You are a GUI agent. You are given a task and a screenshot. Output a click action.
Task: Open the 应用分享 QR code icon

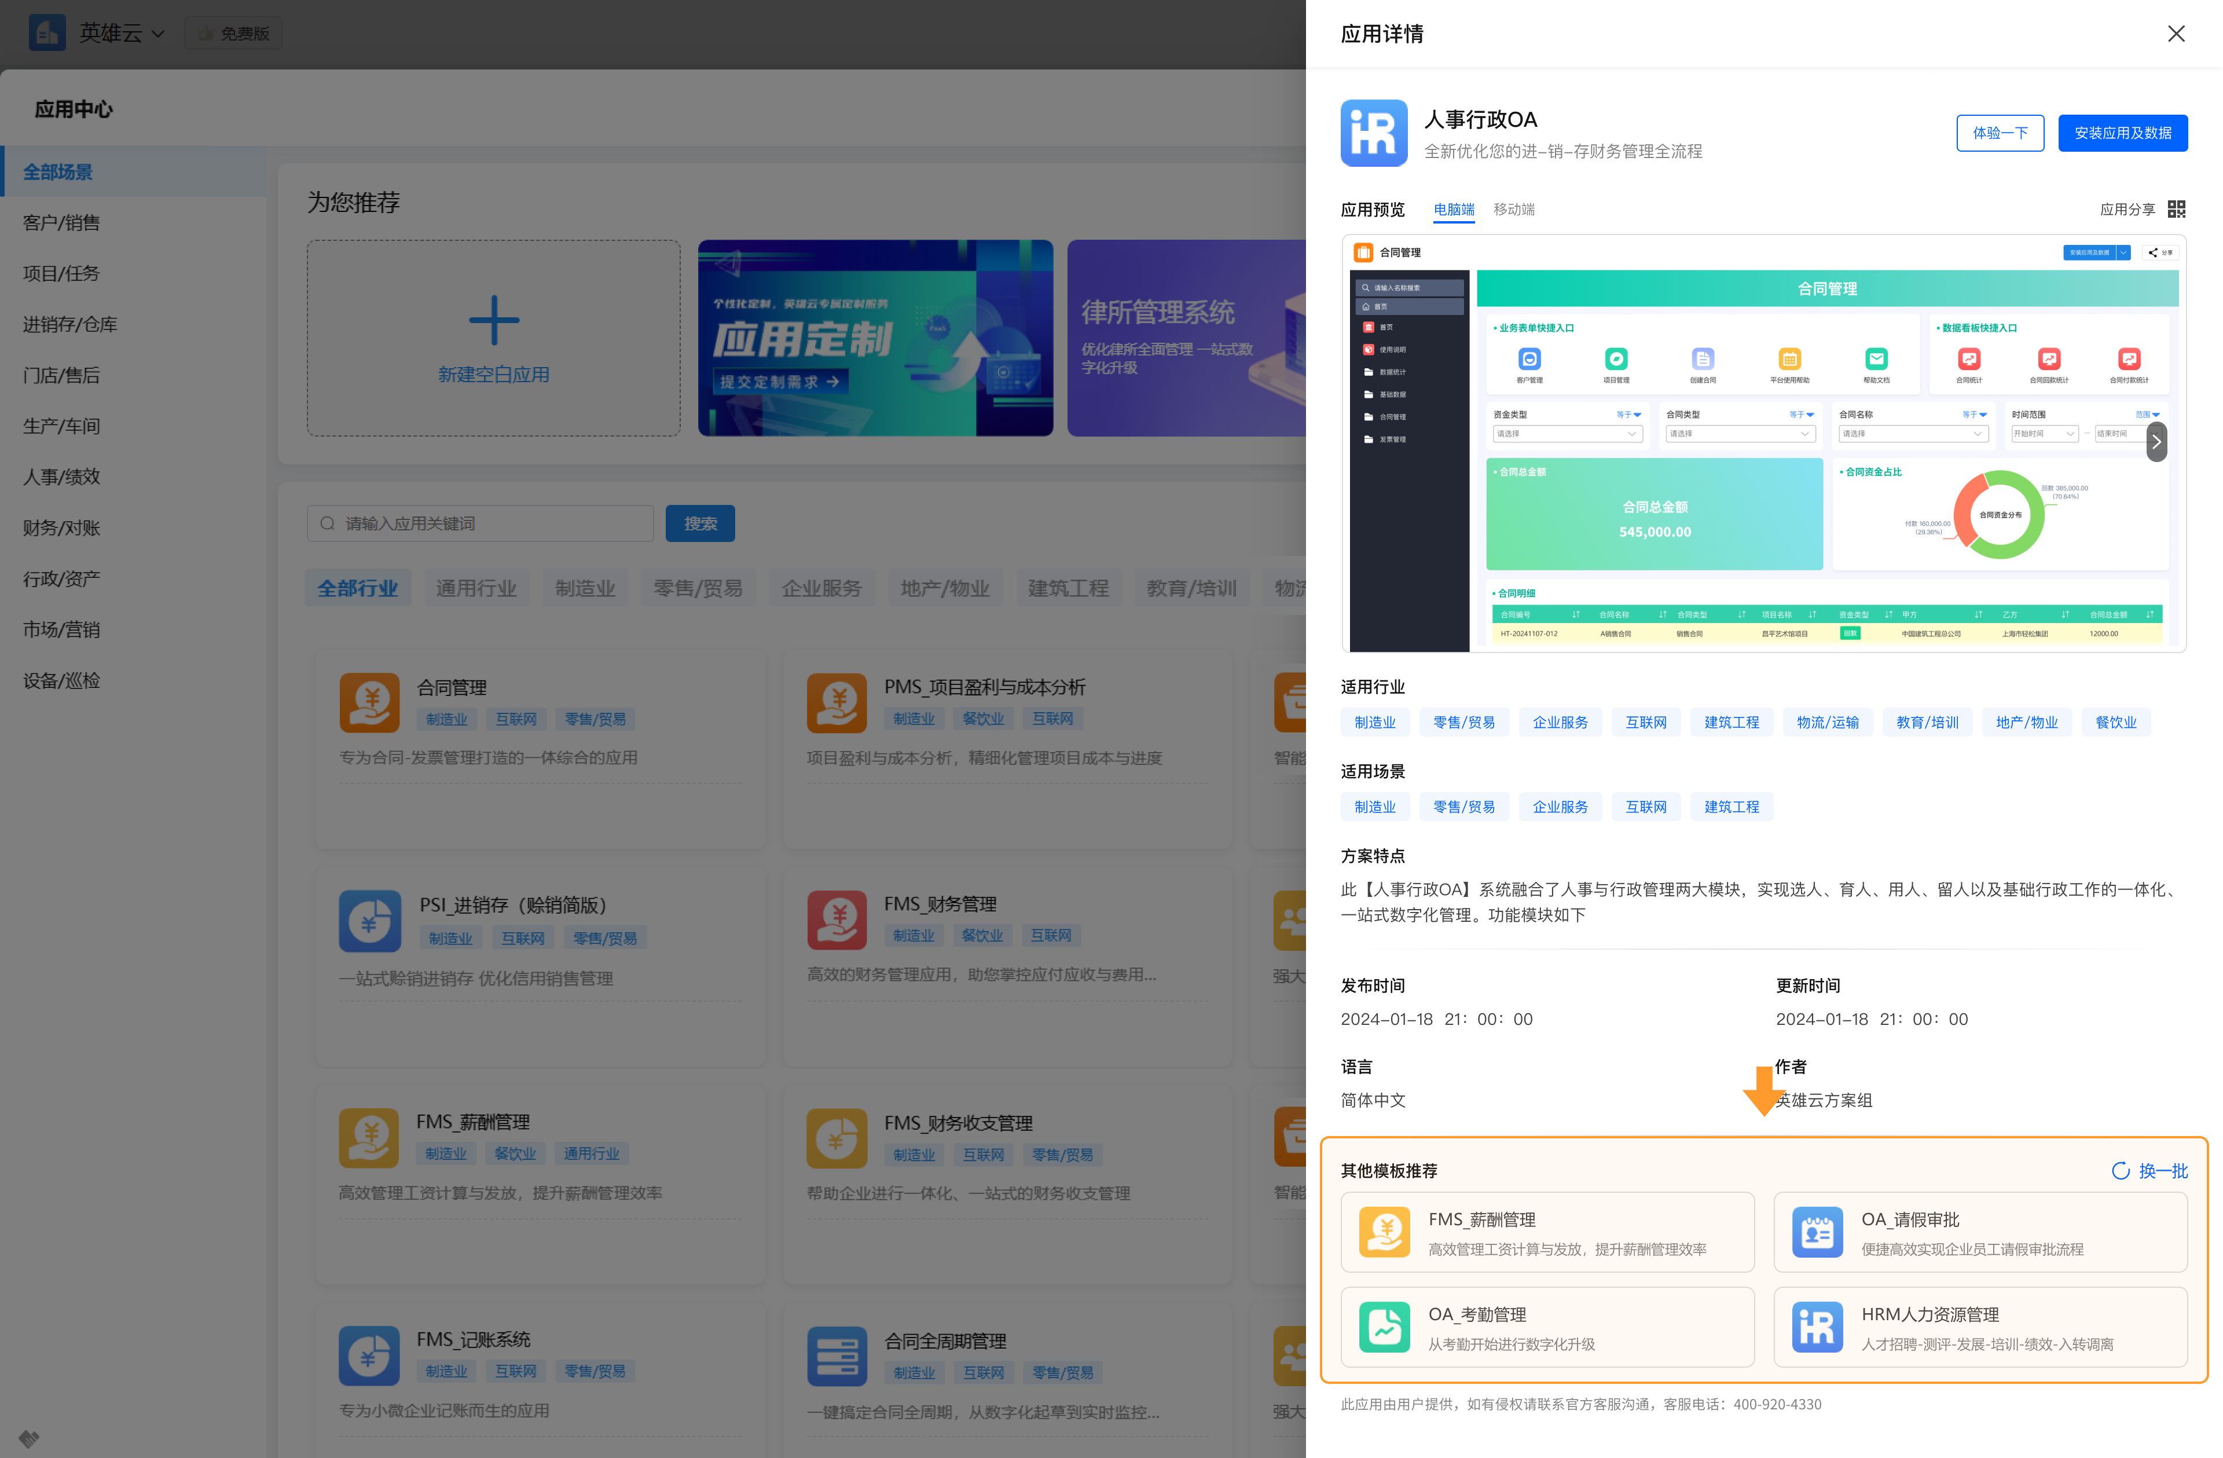(x=2176, y=209)
